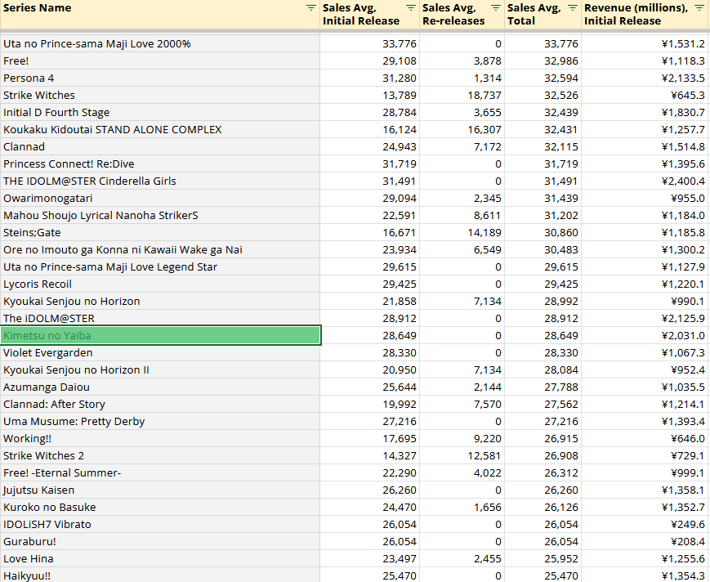Click Uta no Prince-sama Maji Love Legend Star
This screenshot has height=582, width=710.
pyautogui.click(x=160, y=267)
